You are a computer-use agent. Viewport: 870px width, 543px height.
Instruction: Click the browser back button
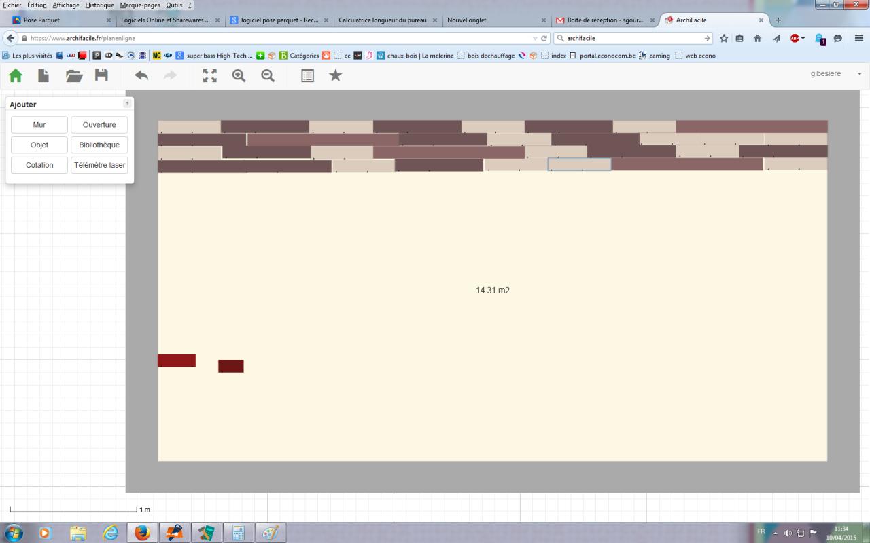tap(10, 39)
